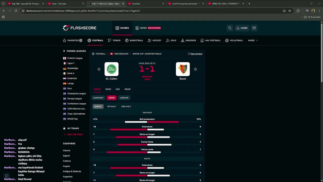
Task: Select the Tennis sport icon
Action: pyautogui.click(x=110, y=40)
